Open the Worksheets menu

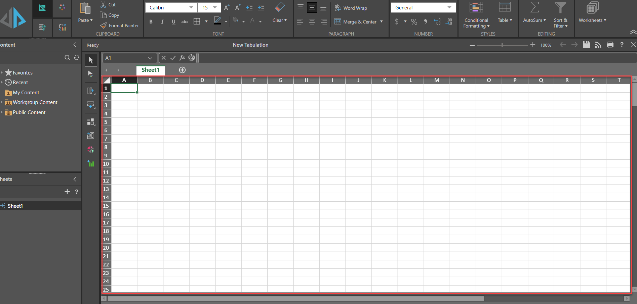[x=592, y=20]
